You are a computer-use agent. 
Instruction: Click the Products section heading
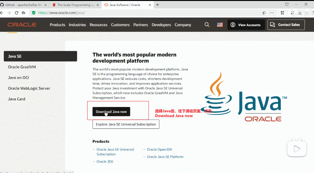(101, 141)
